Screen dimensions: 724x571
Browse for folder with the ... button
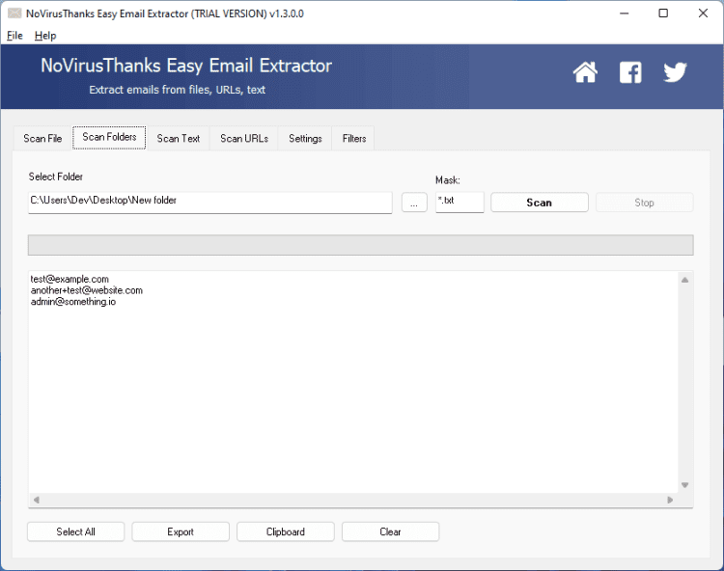tap(414, 203)
